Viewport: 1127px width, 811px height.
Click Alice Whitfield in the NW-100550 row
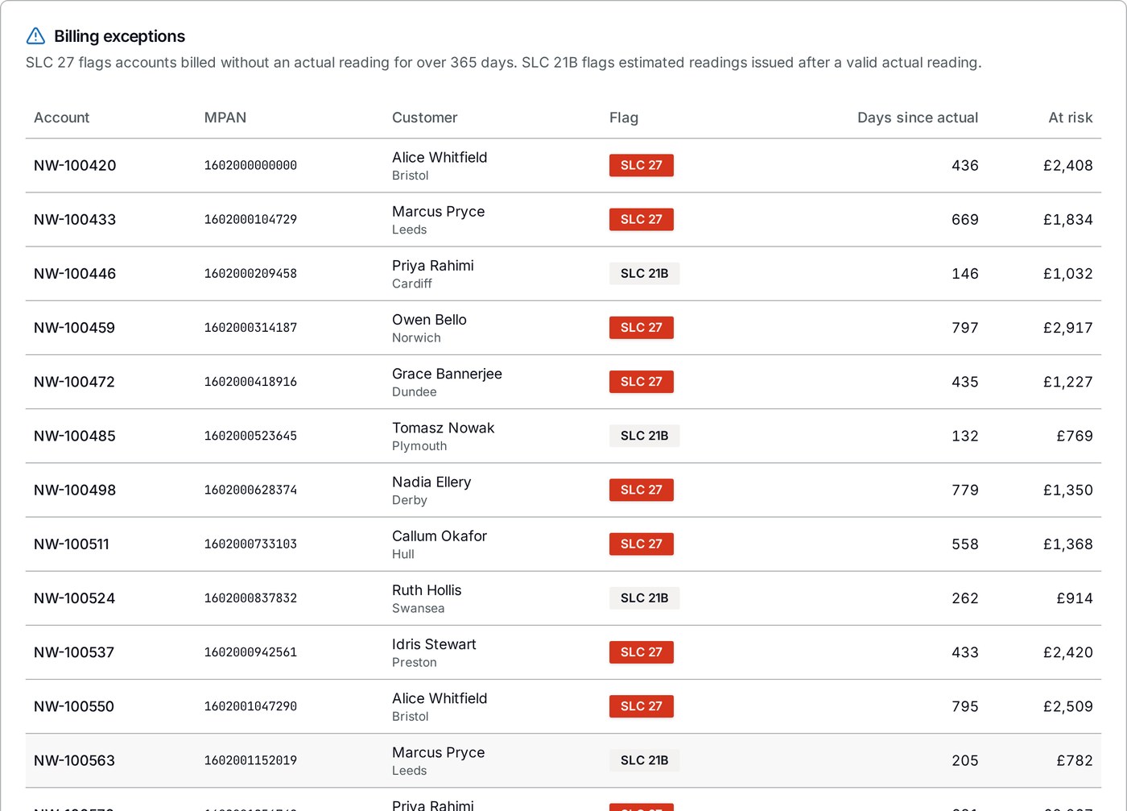(x=440, y=697)
